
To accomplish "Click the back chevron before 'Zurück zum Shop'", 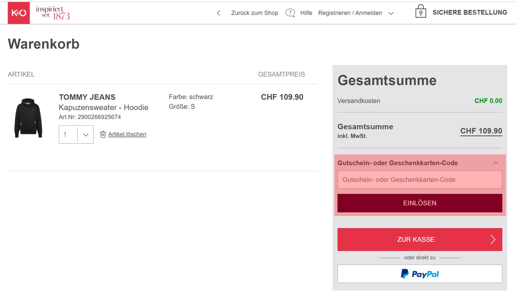I will tap(219, 13).
